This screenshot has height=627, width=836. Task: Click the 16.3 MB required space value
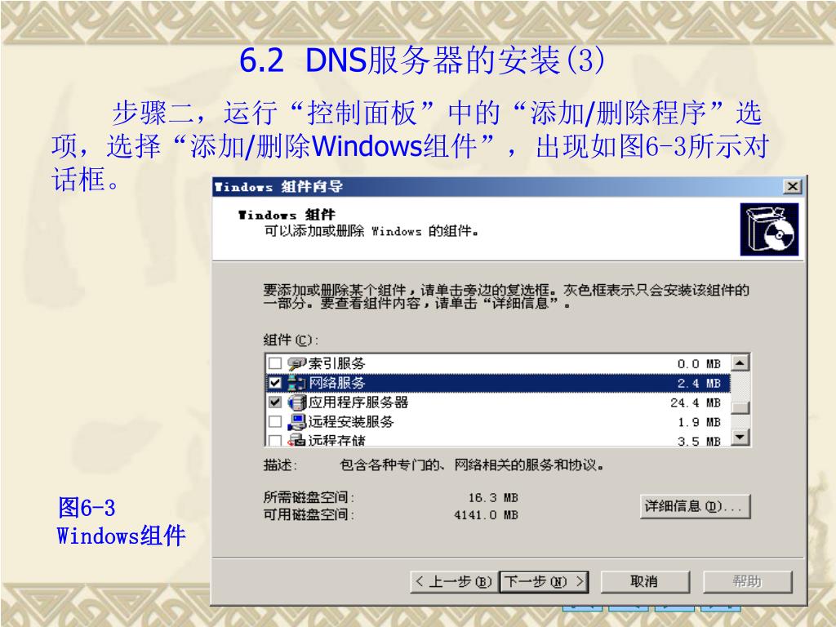(x=493, y=497)
